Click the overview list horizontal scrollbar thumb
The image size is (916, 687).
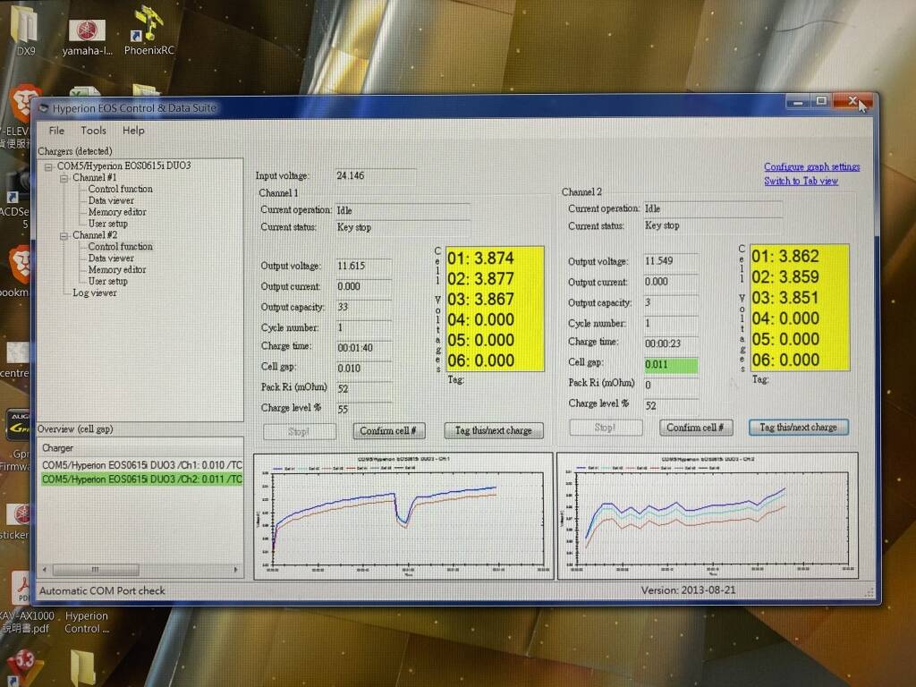[x=96, y=569]
